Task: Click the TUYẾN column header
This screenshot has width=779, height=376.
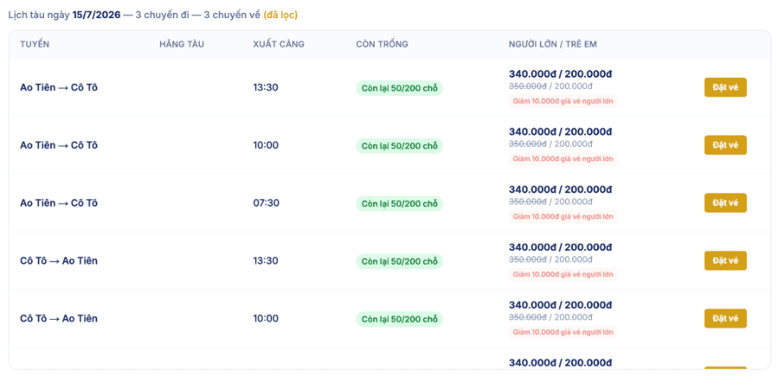Action: 34,44
